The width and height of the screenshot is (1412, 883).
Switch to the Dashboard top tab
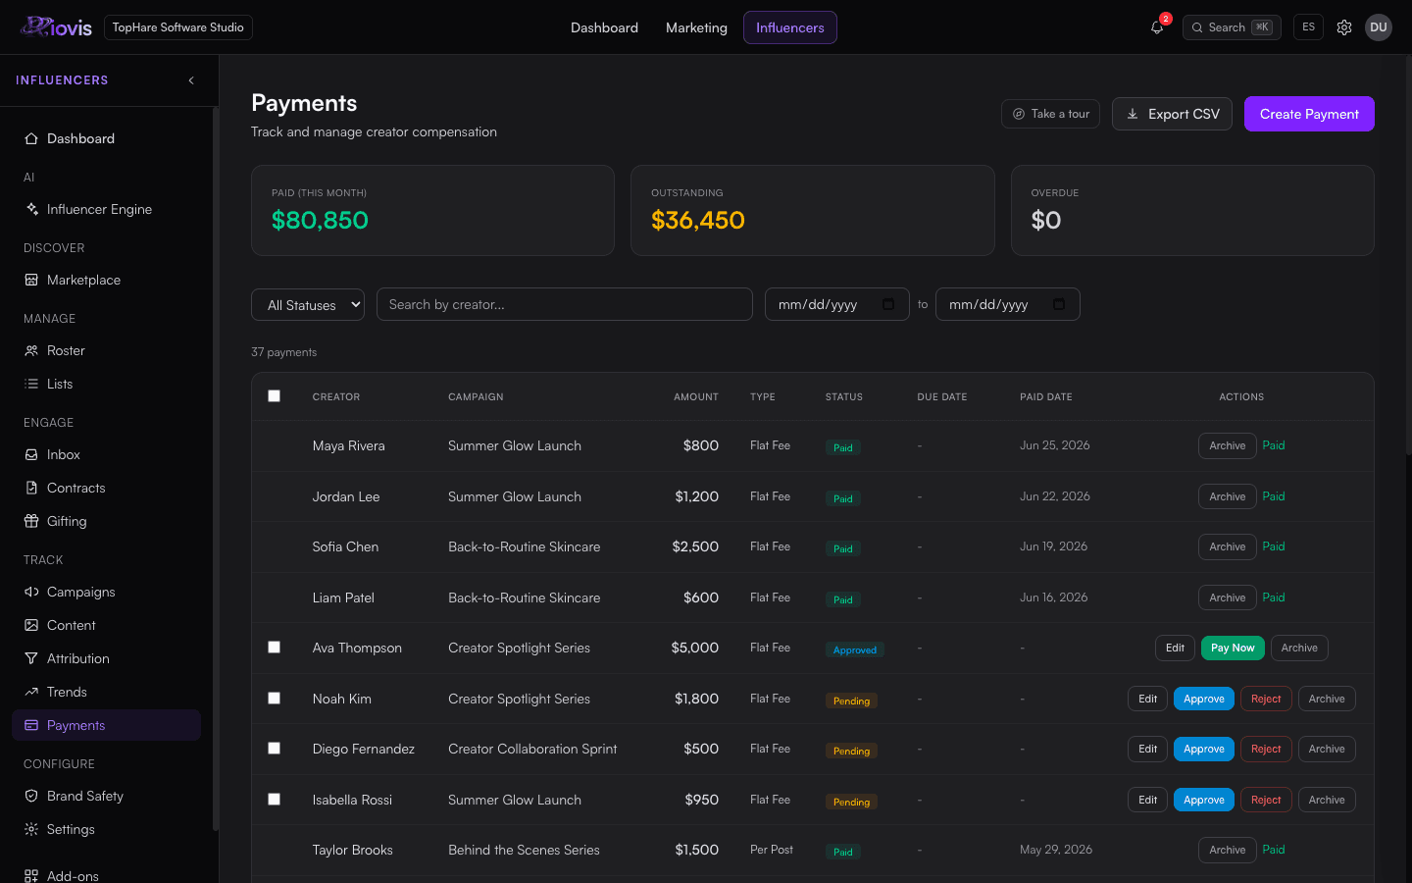pos(604,27)
